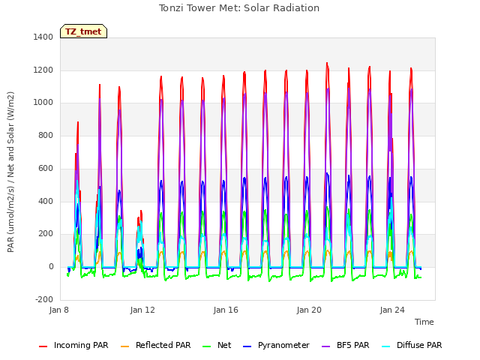
Task: Toggle the Incoming PAR legend entry
Action: (73, 345)
